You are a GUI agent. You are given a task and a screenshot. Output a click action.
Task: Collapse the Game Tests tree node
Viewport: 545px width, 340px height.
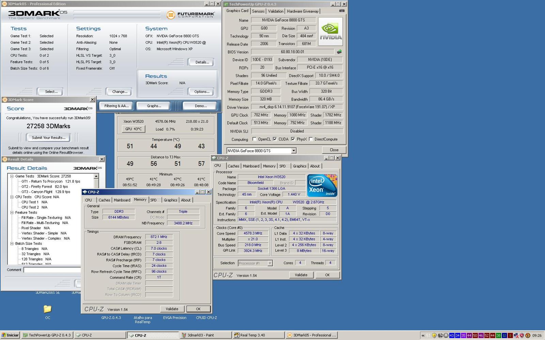point(12,176)
